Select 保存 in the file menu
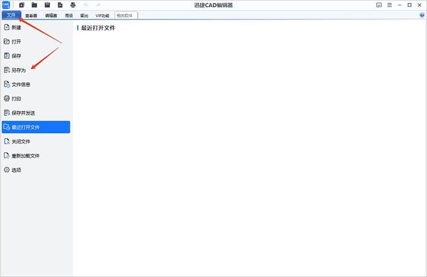This screenshot has width=427, height=277. (x=36, y=56)
